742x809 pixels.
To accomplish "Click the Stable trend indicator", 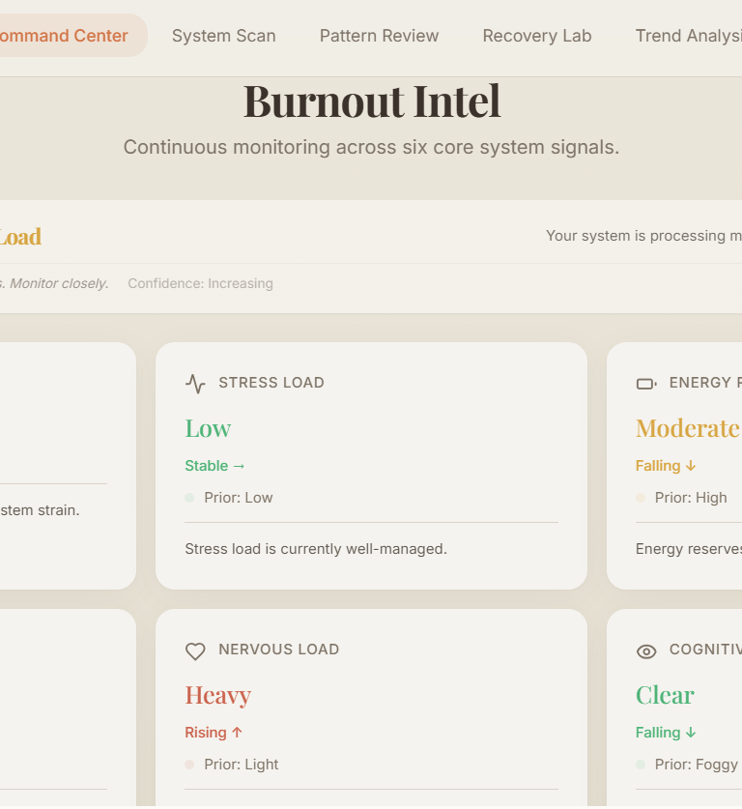I will tap(214, 466).
